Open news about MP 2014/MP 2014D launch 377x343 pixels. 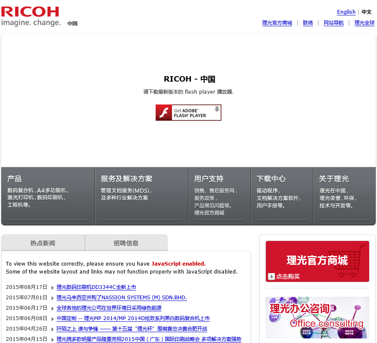[x=133, y=318]
